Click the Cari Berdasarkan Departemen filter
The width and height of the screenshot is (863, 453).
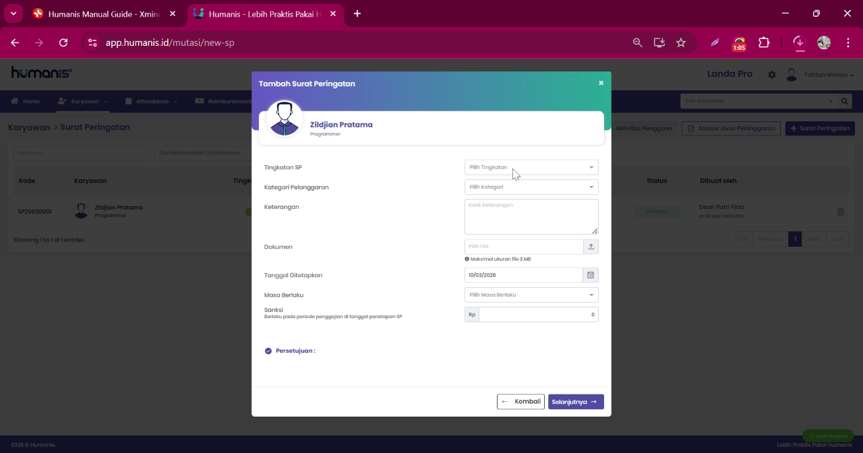click(x=202, y=153)
